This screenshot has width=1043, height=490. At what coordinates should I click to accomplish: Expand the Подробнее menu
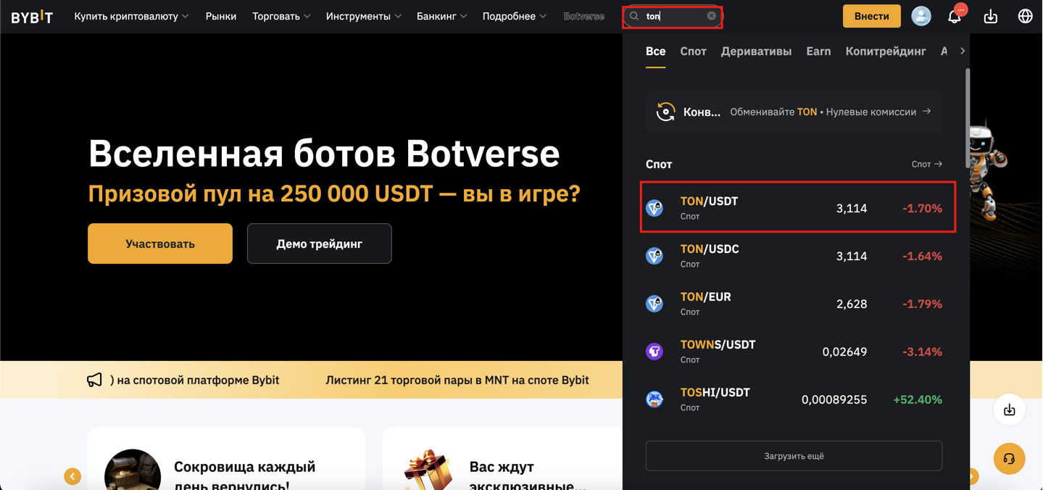pyautogui.click(x=514, y=16)
